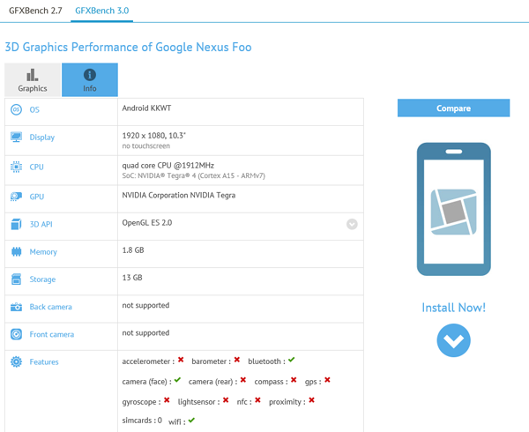
Task: Click the barometer red cross mark
Action: (x=237, y=360)
